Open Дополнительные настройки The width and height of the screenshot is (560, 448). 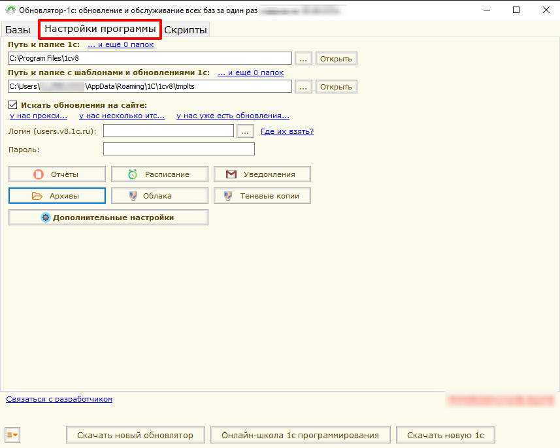pyautogui.click(x=108, y=217)
